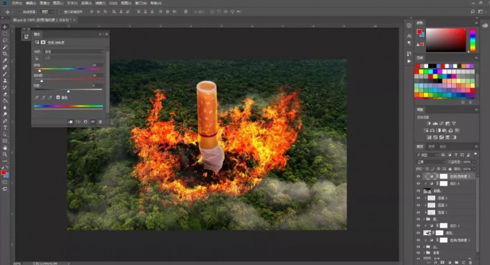Select the Hand tool
This screenshot has width=490, height=265.
[5, 148]
